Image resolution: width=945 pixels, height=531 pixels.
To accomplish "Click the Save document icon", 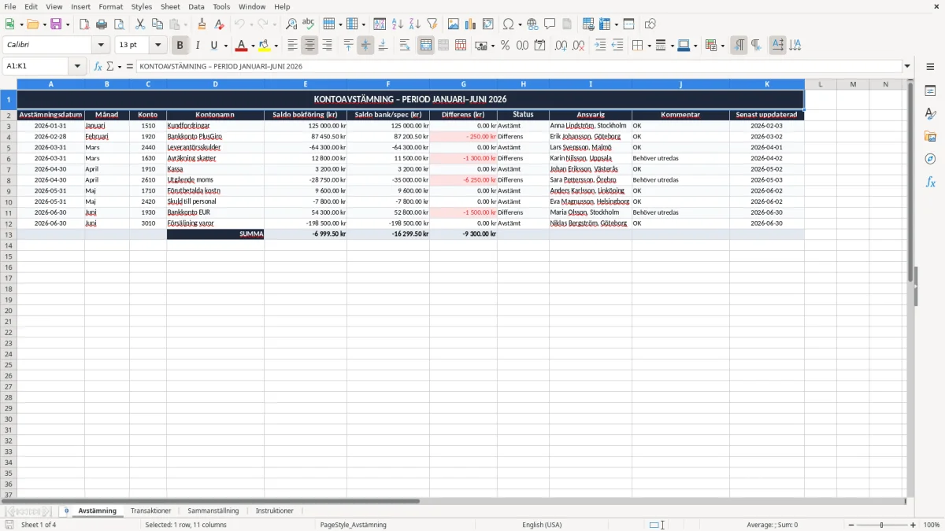I will pyautogui.click(x=56, y=24).
